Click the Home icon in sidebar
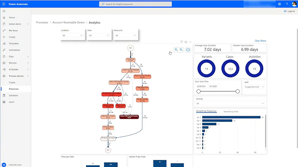The image size is (298, 167). 4,17
